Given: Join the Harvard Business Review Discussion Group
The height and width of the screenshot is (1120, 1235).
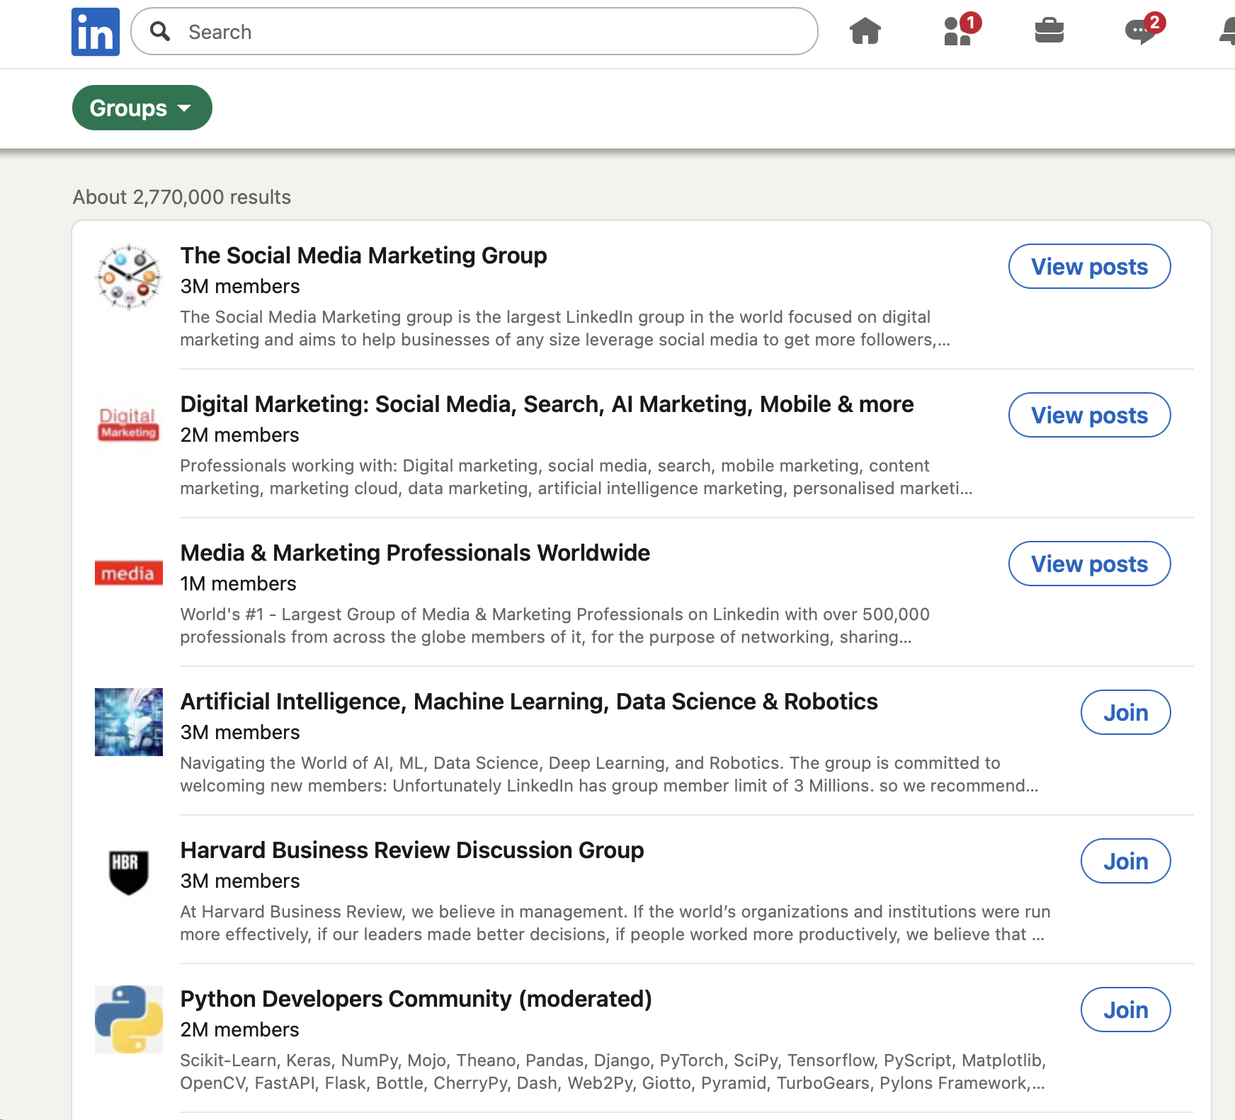Looking at the screenshot, I should (1125, 861).
